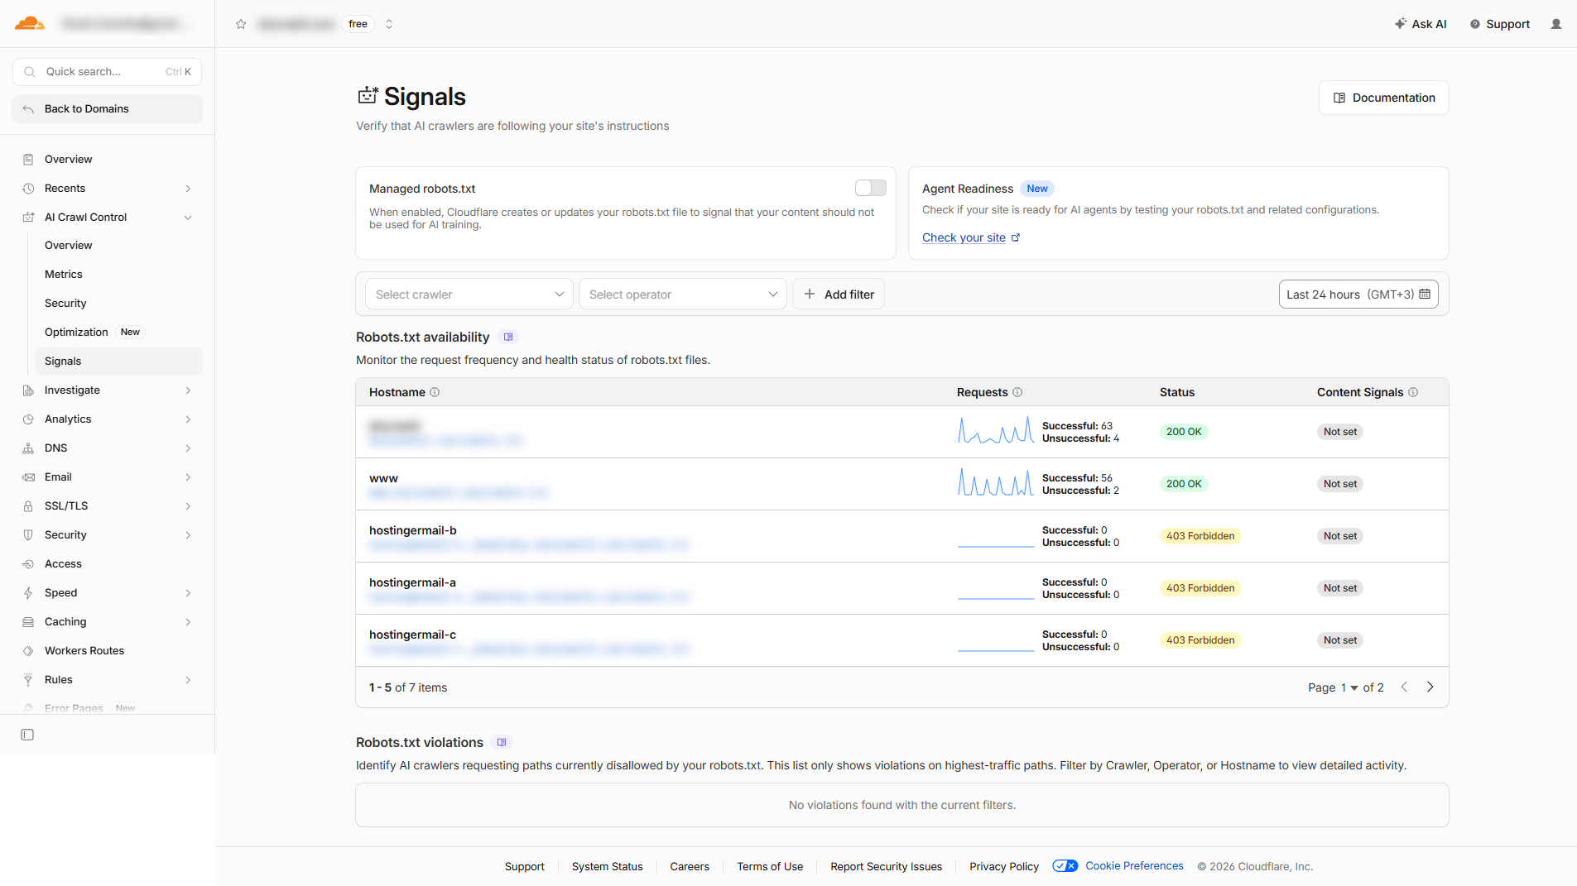The image size is (1577, 886).
Task: Open the domain switcher arrows
Action: pos(389,24)
